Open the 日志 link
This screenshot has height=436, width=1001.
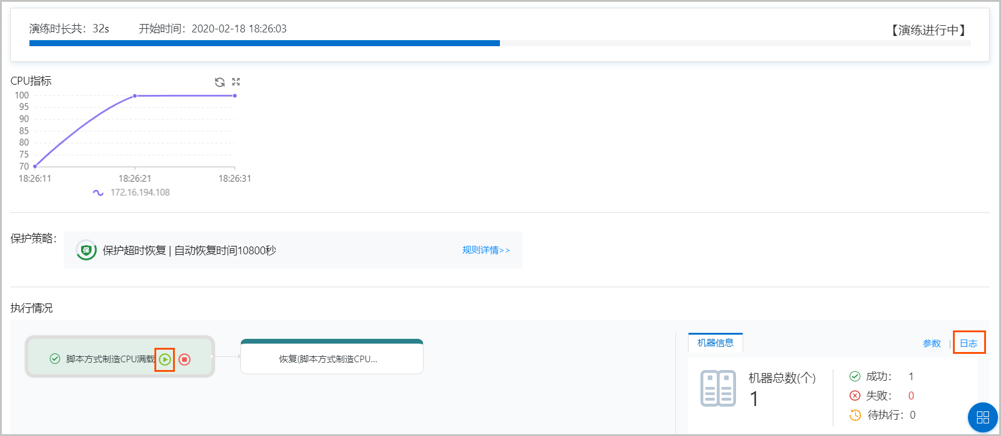(969, 344)
